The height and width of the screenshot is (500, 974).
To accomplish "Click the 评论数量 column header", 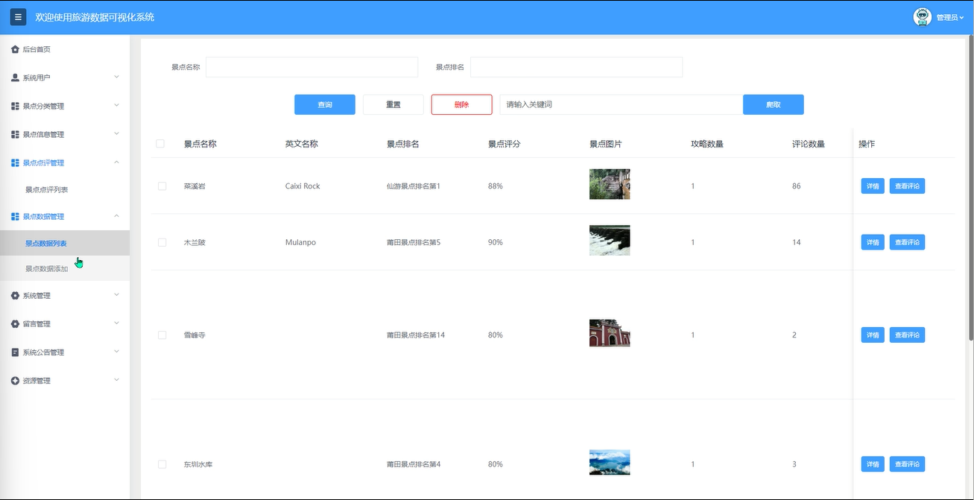I will tap(808, 144).
